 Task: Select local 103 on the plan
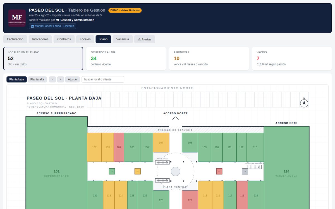pyautogui.click(x=108, y=147)
